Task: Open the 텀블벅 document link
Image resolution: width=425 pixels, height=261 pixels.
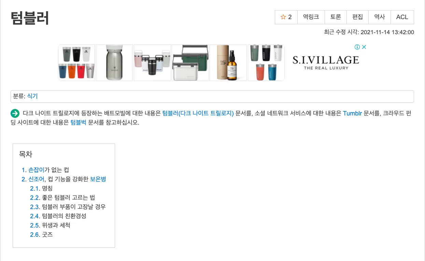Action: (79, 122)
